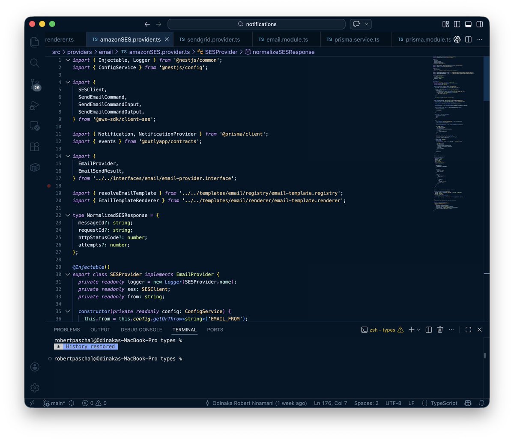Split the terminal pane
This screenshot has height=440, width=514.
(429, 330)
